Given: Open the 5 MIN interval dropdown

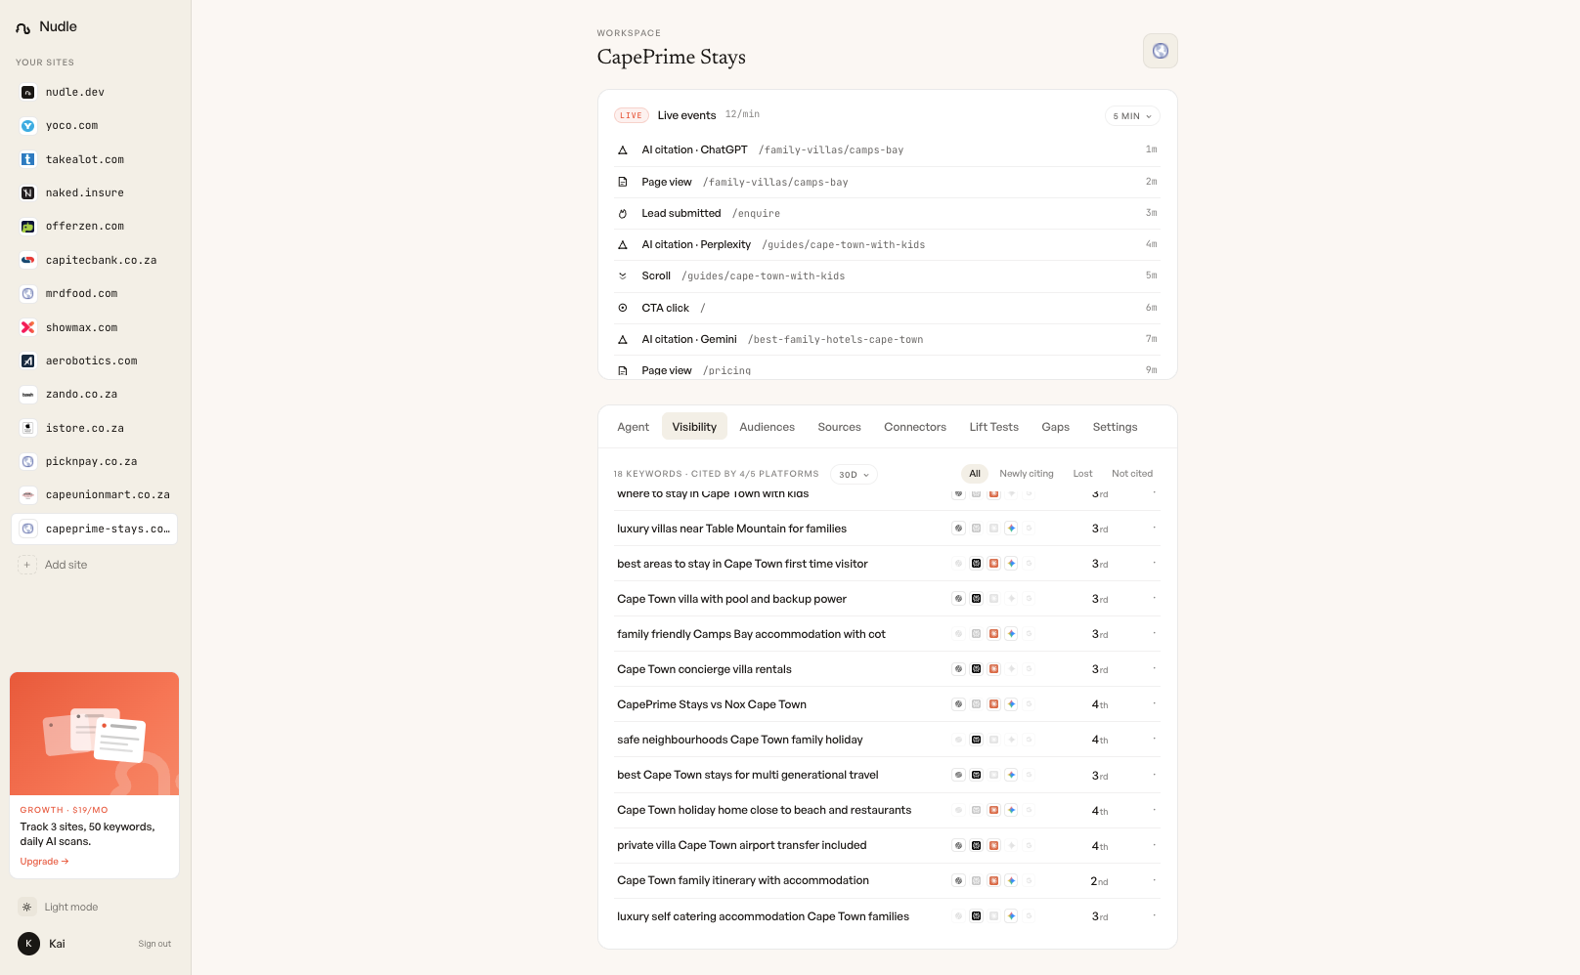Looking at the screenshot, I should [x=1132, y=115].
